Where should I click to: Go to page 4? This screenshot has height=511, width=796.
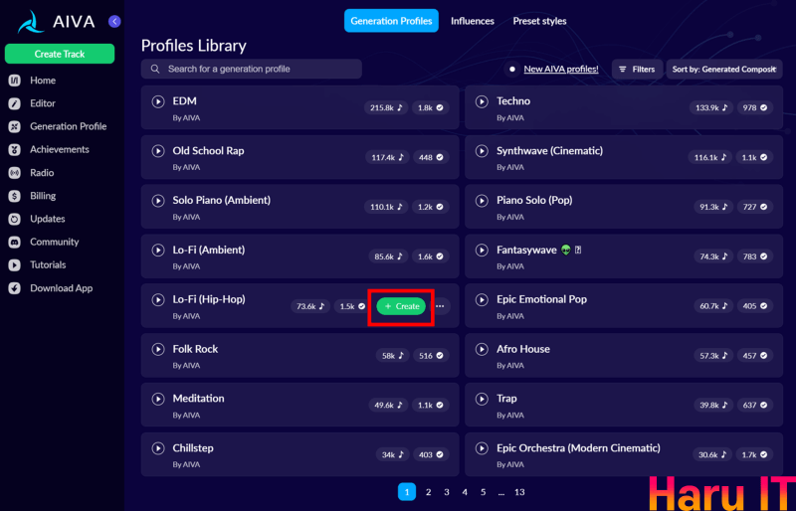pos(465,492)
